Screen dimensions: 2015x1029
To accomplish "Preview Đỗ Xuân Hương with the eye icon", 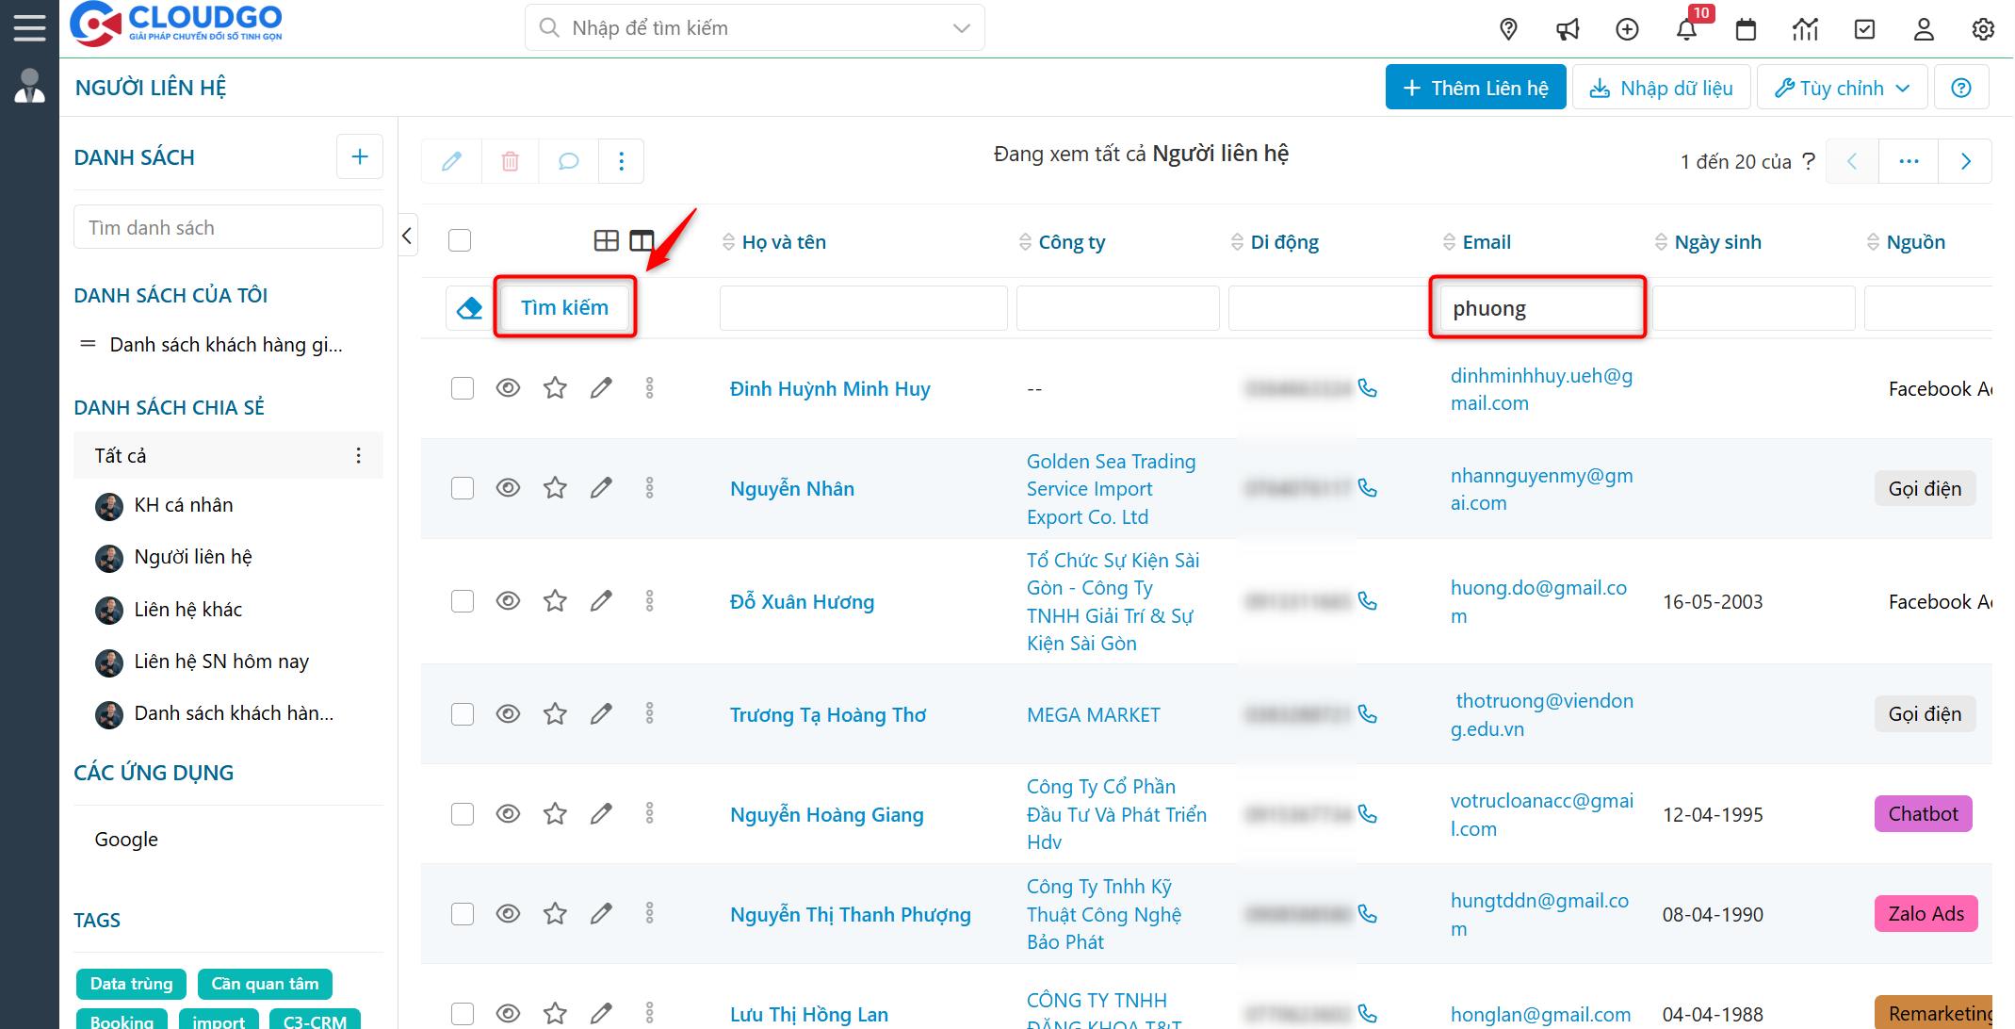I will (508, 600).
